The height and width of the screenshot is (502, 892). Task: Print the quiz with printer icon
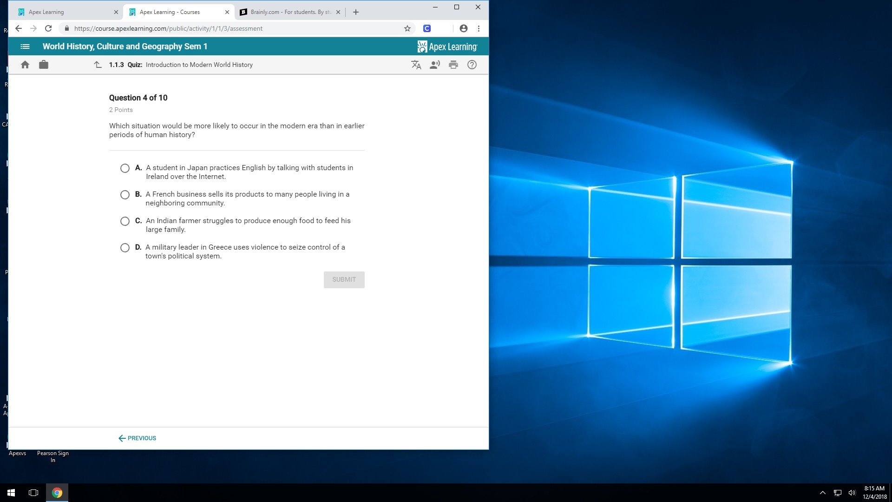453,65
